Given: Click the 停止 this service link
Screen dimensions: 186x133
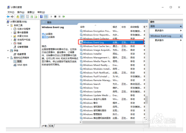Looking at the screenshot, I should (44, 34).
